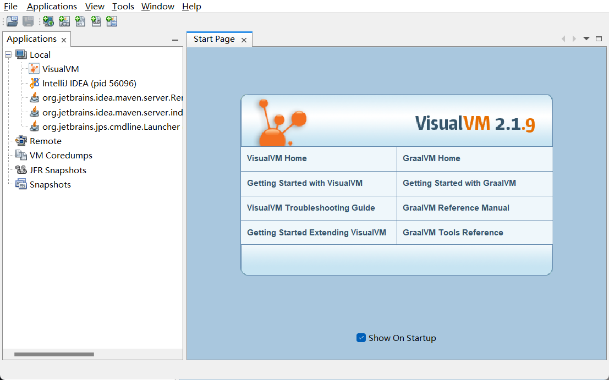This screenshot has height=380, width=609.
Task: Open the Tools menu
Action: 123,7
